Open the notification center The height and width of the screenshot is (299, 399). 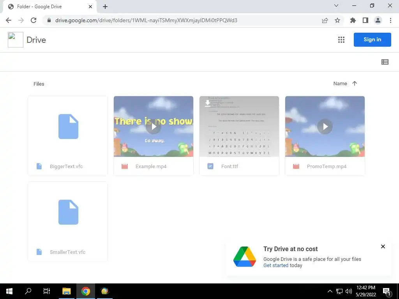[x=387, y=292]
